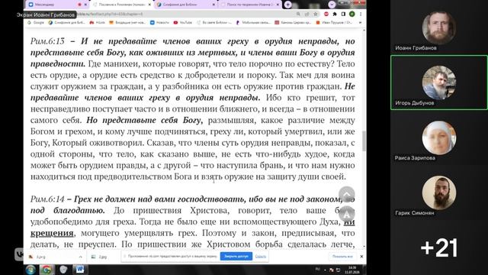Open the Новости bookmark
Viewport: 488px width, 275px height.
[x=159, y=22]
